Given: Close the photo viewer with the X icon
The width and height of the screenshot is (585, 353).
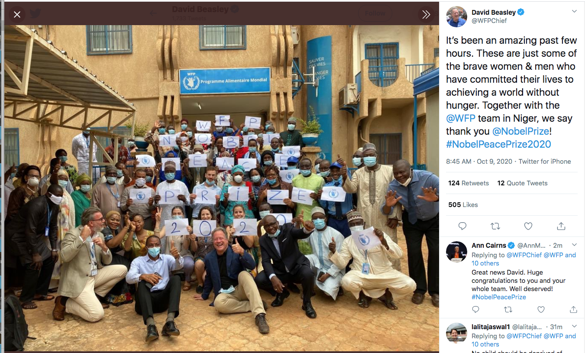Looking at the screenshot, I should (17, 15).
